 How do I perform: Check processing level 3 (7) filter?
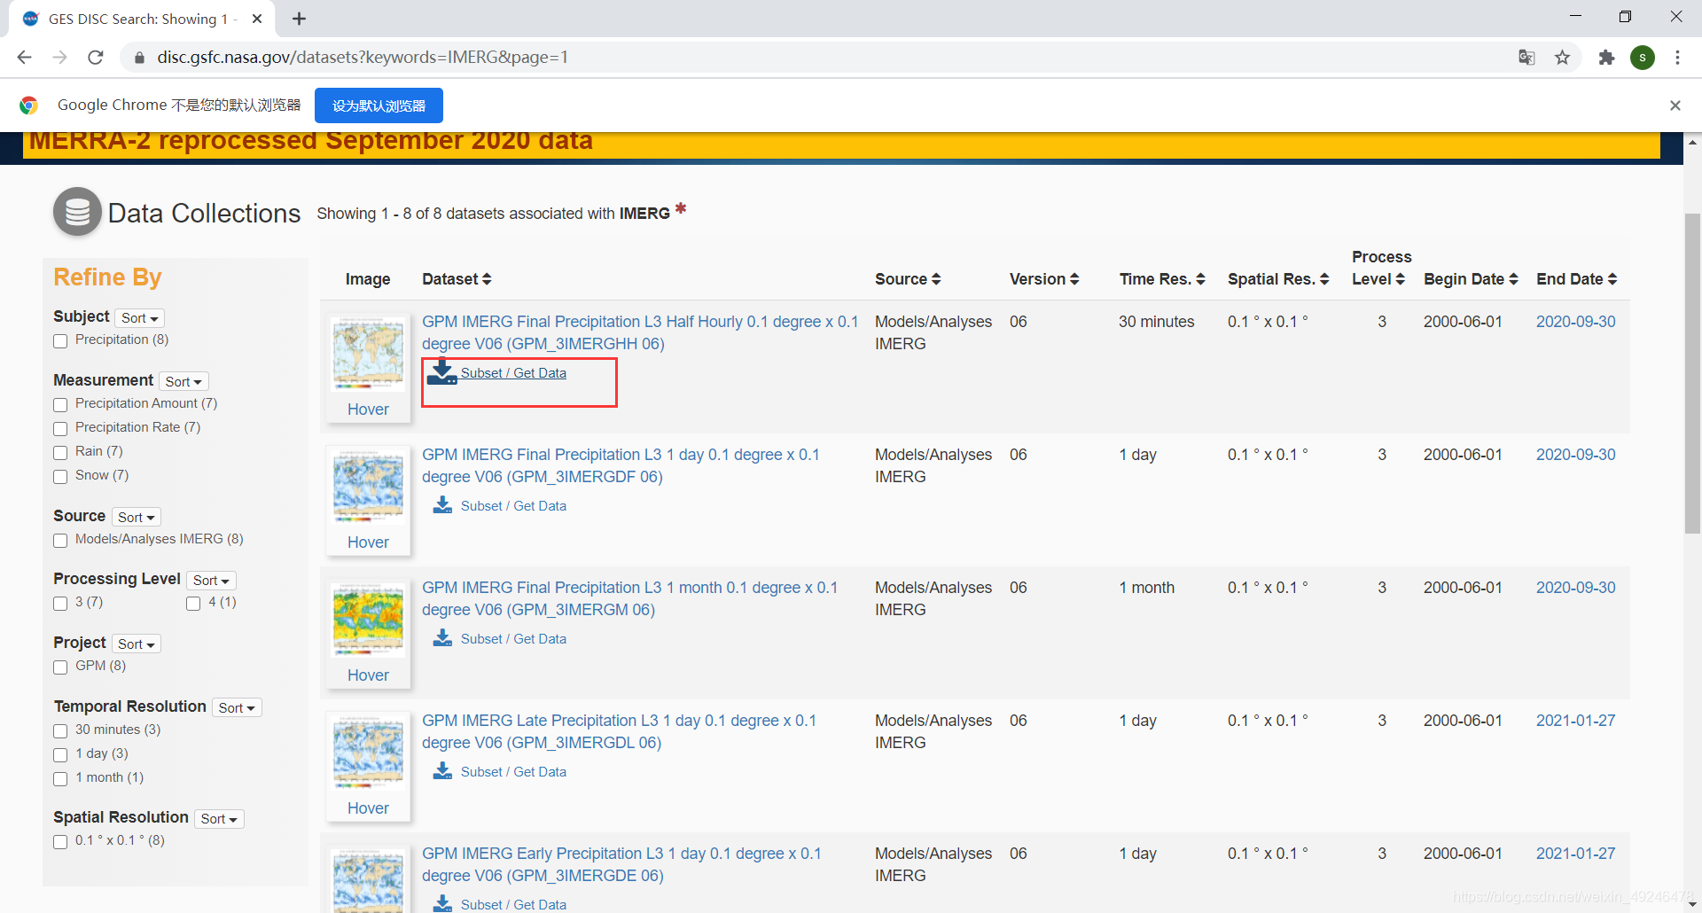click(x=60, y=603)
